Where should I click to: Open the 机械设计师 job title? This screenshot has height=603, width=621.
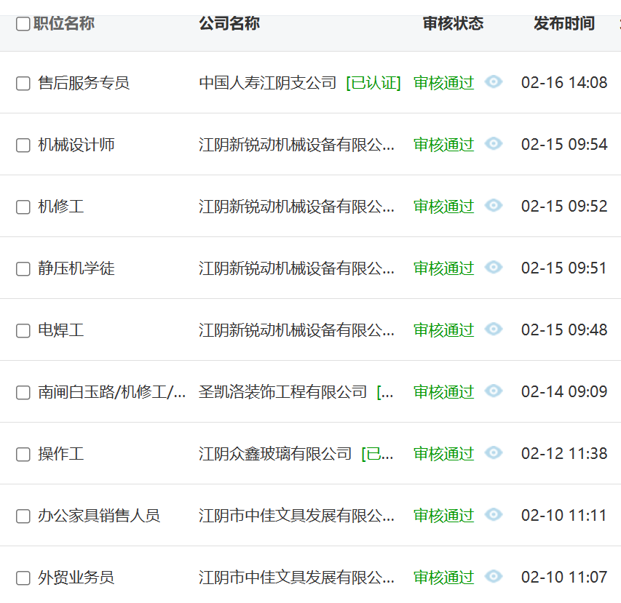[76, 145]
